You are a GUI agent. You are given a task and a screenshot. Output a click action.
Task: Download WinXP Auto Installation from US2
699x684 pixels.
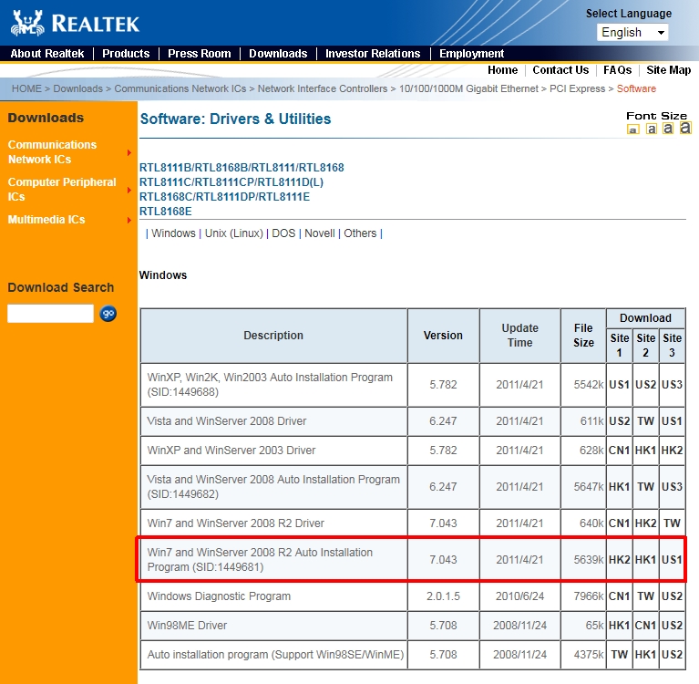tap(645, 385)
